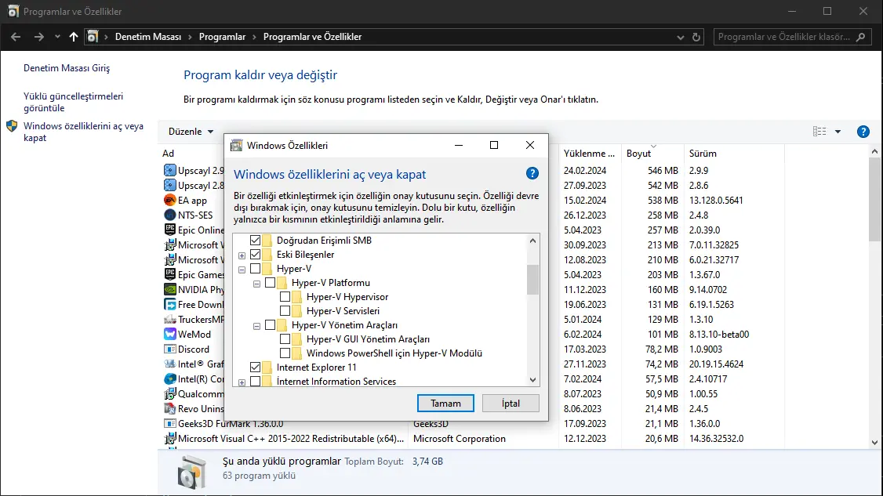Click the EA app icon in list
883x496 pixels.
tap(169, 200)
